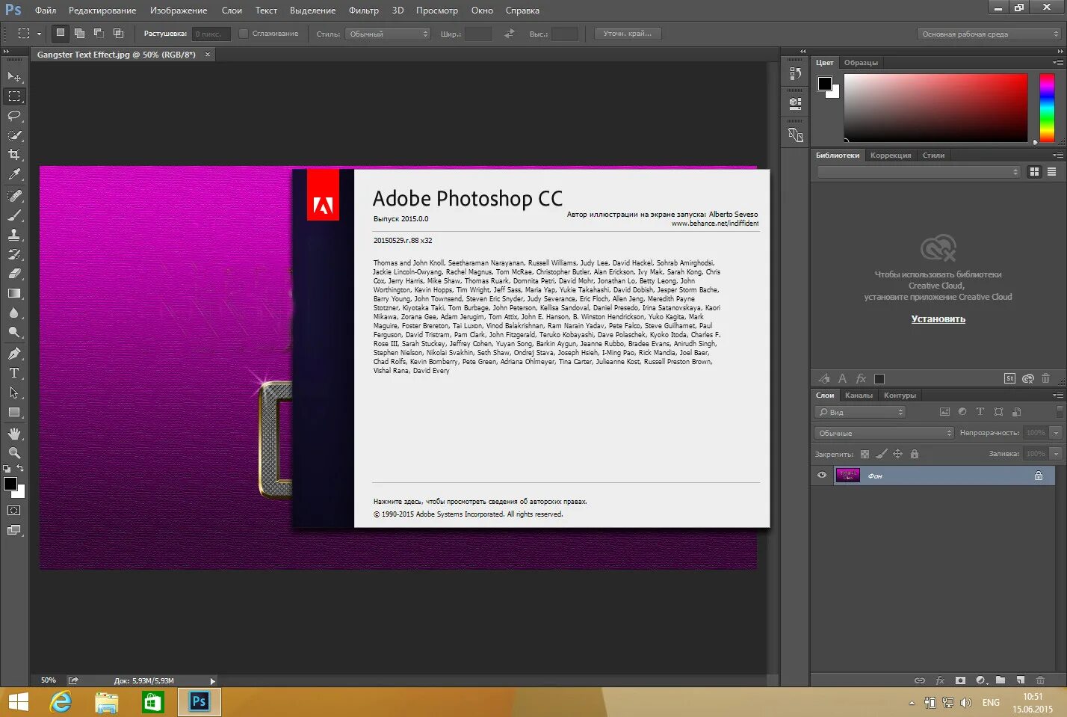Click the delete layer trash icon
The image size is (1067, 717).
pos(1040,680)
